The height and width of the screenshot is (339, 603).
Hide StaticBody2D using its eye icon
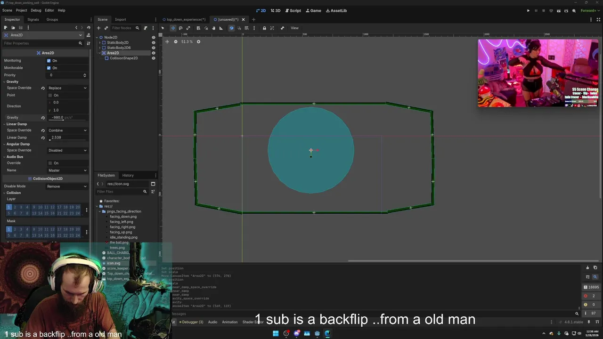(153, 42)
